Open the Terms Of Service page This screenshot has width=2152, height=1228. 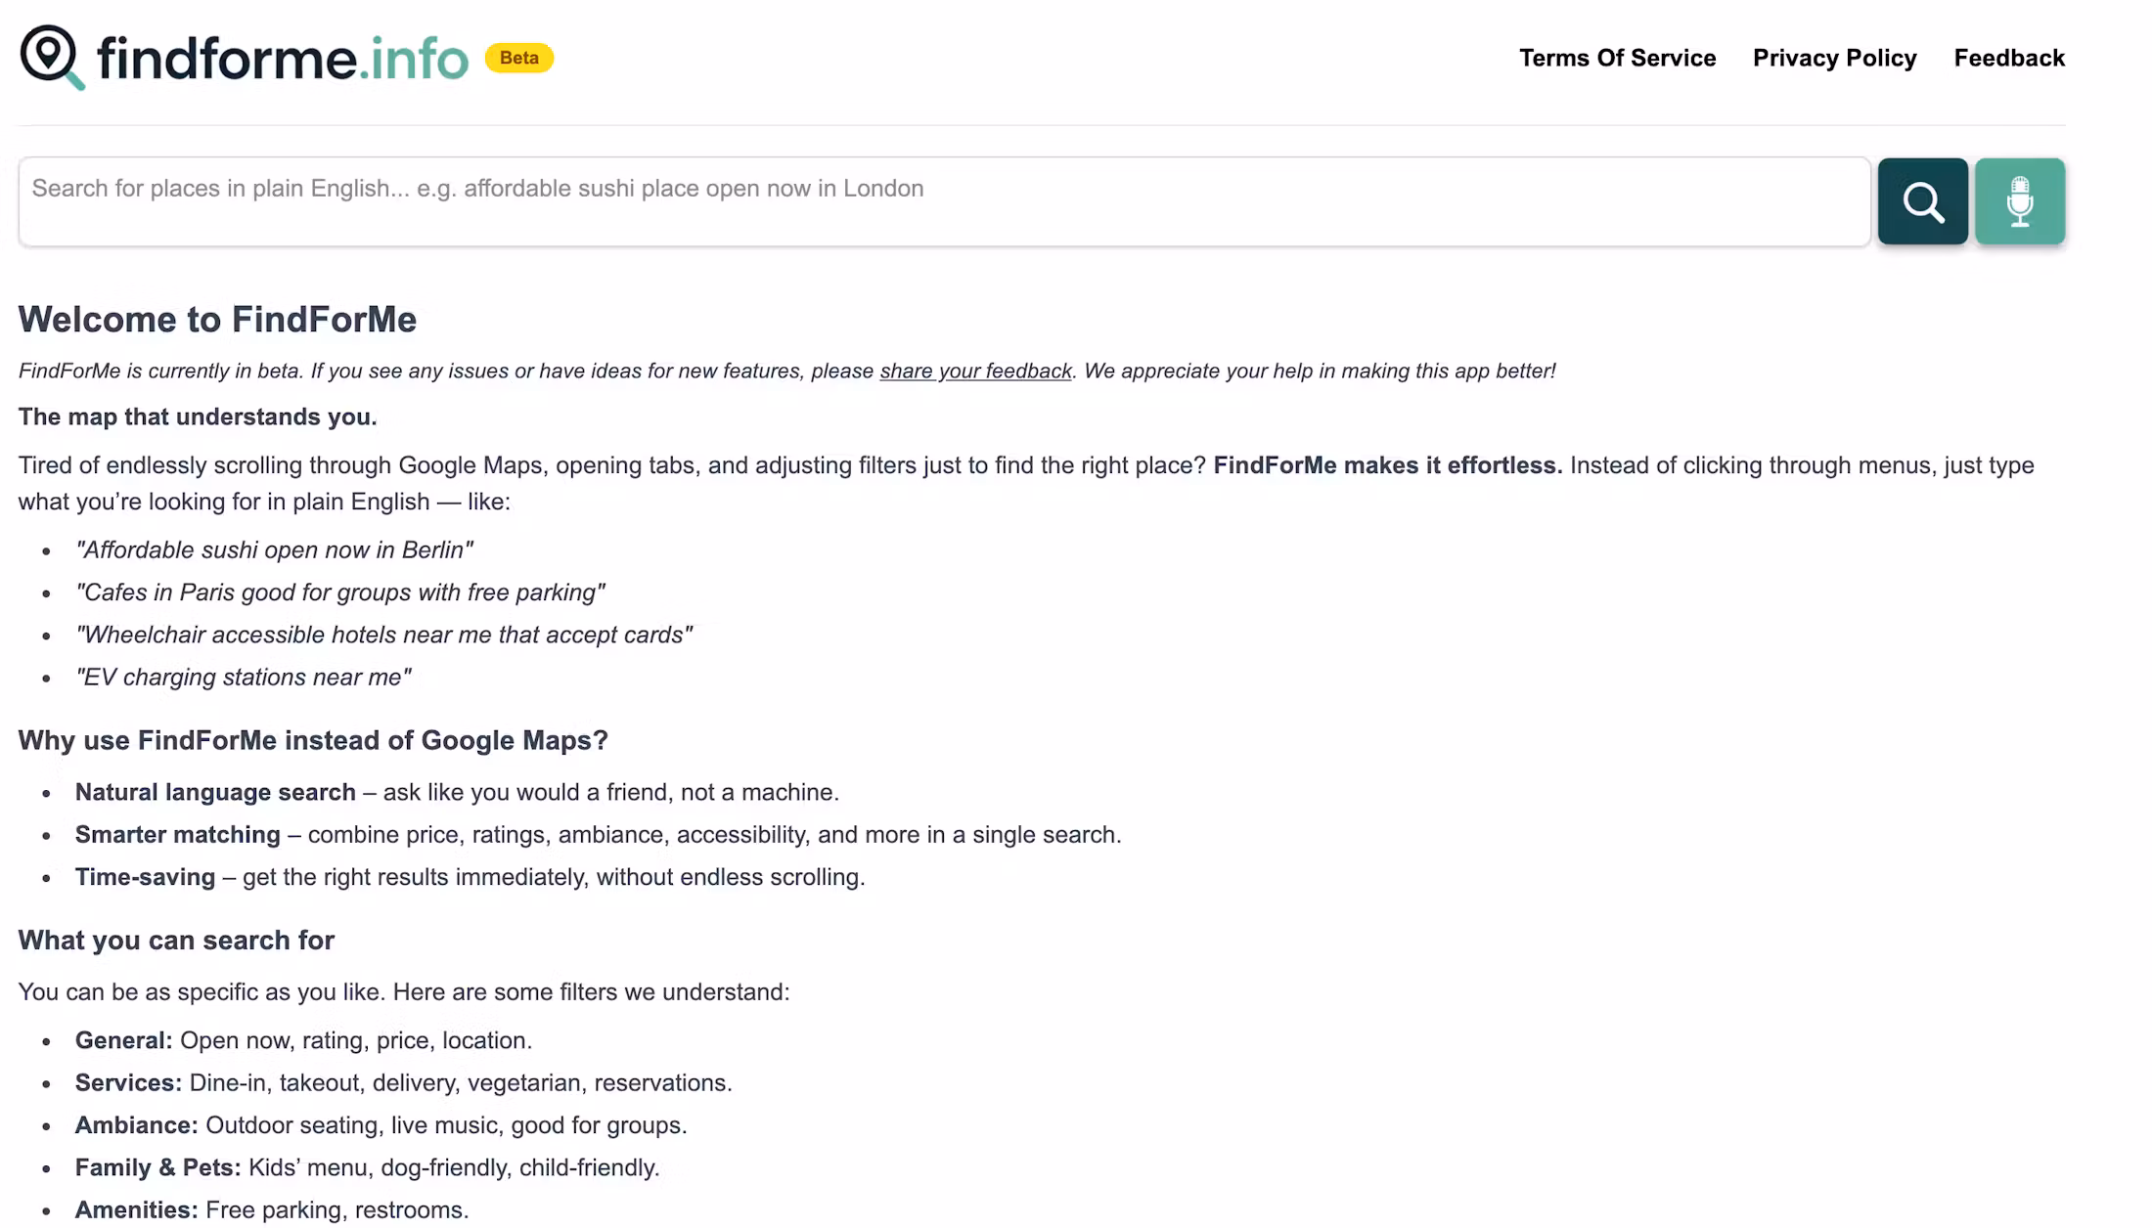coord(1617,58)
